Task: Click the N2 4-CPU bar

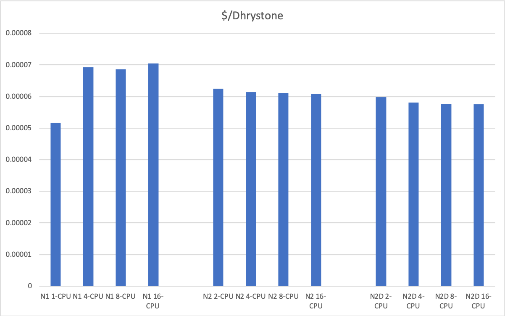Action: click(251, 189)
